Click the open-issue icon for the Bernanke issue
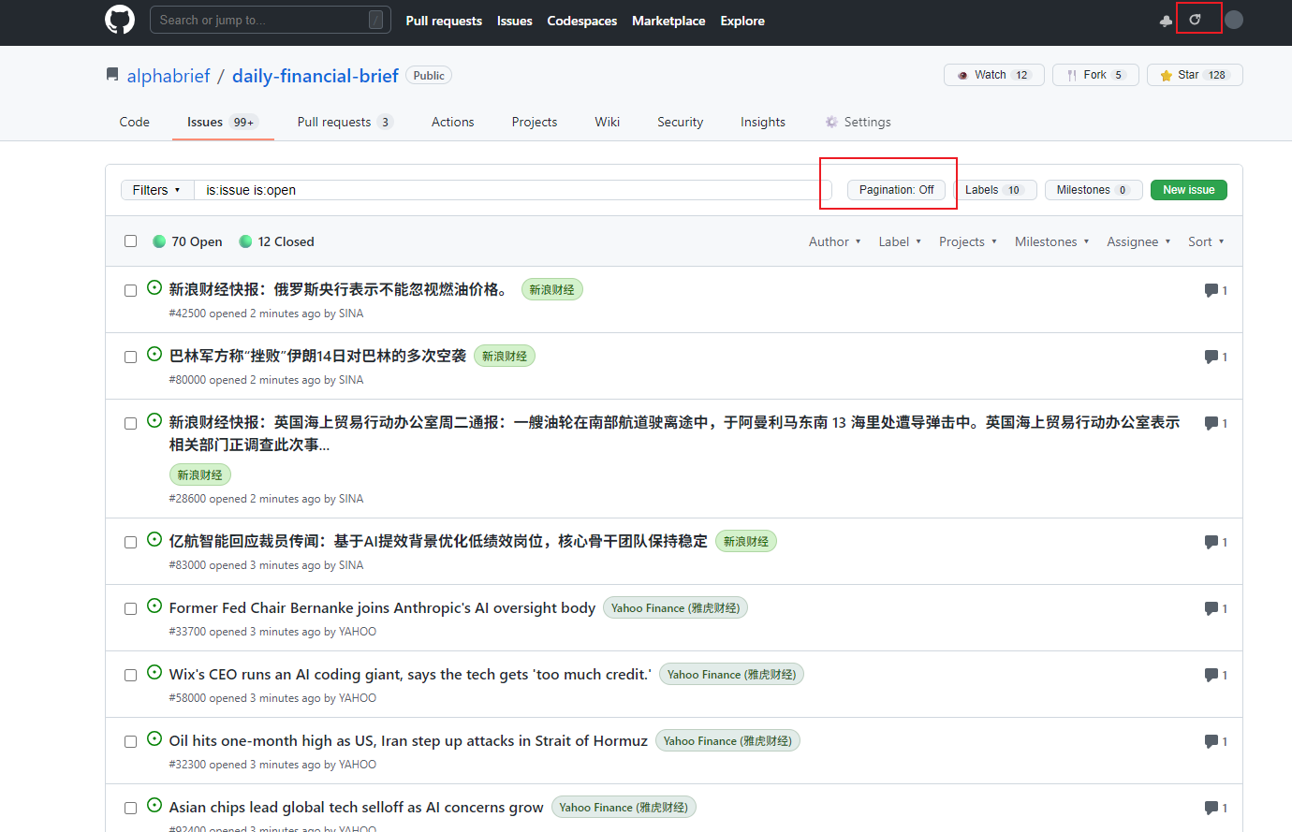1292x832 pixels. [154, 606]
